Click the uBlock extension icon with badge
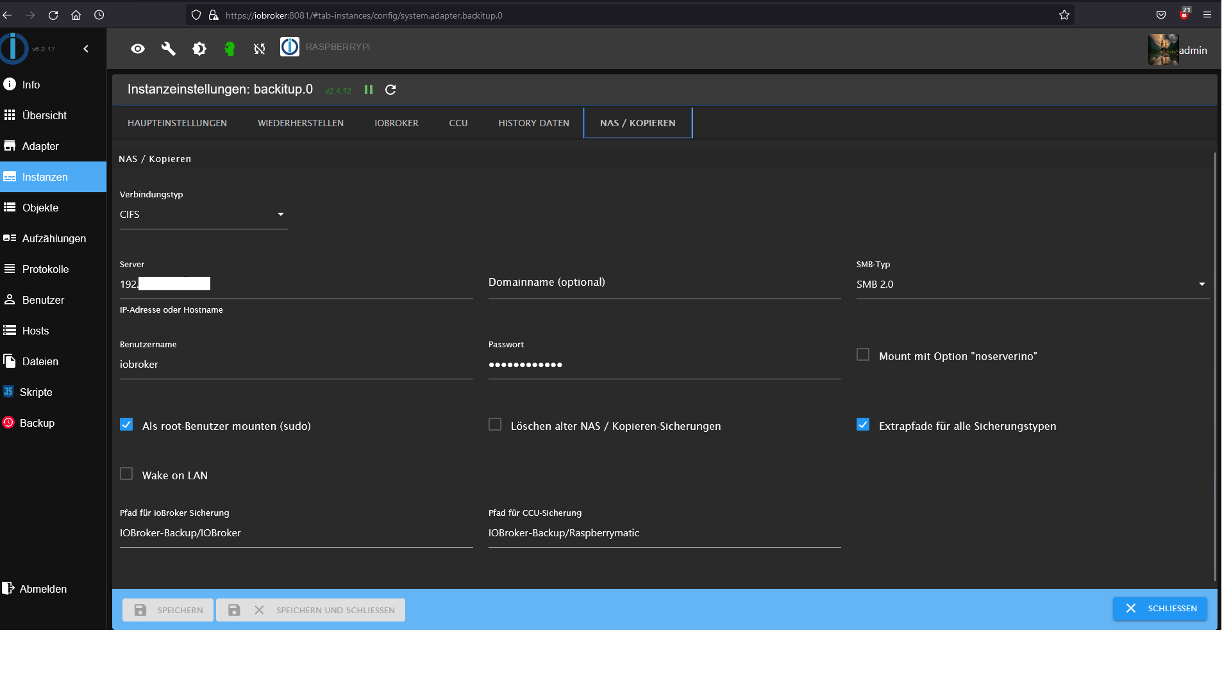This screenshot has height=692, width=1231. [1184, 14]
